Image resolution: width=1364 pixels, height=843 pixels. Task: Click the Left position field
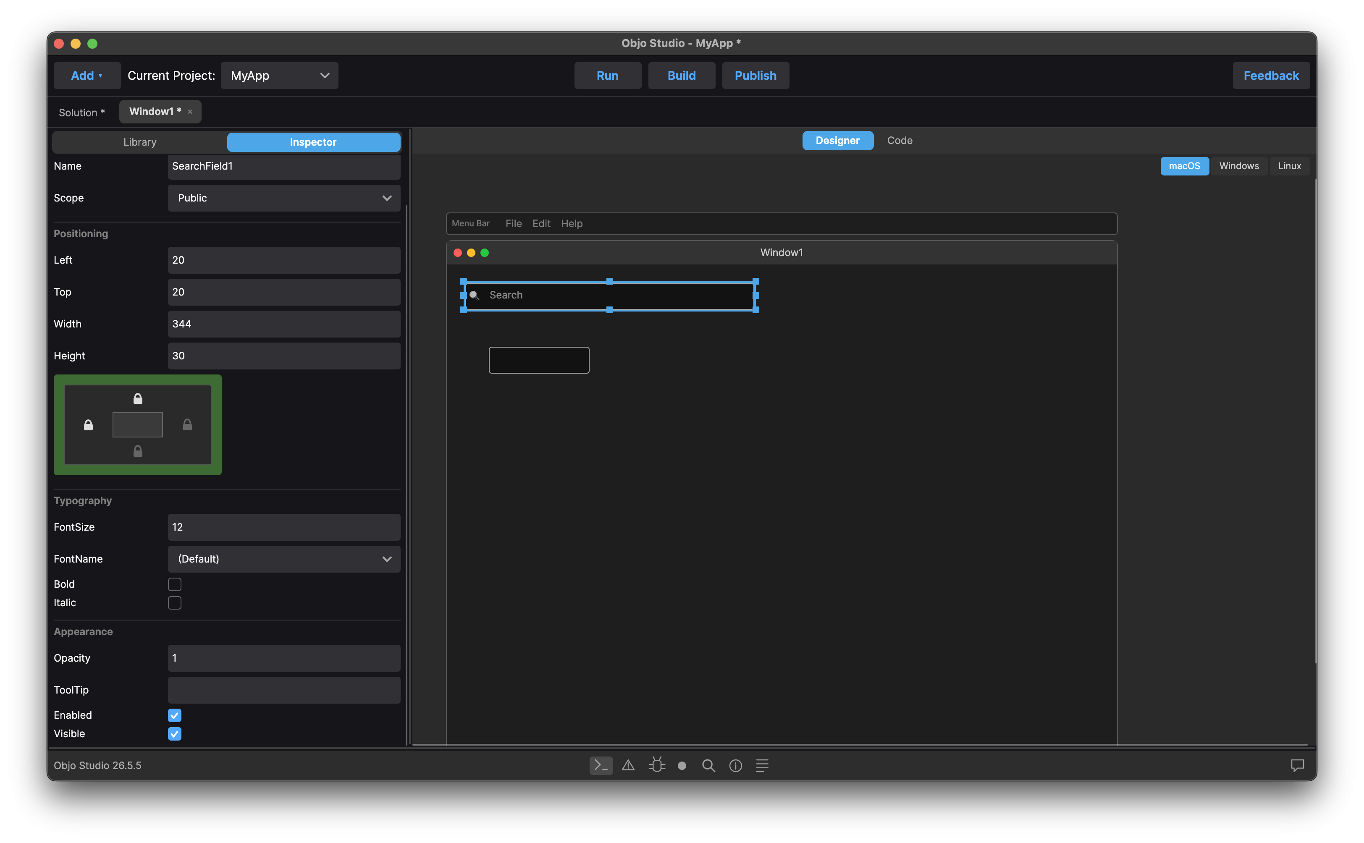coord(284,260)
